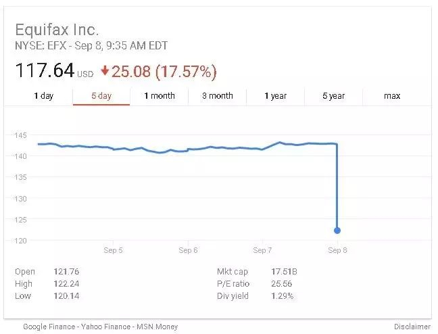Viewport: 438px width, 334px height.
Task: Click the Sep 8 date label
Action: [x=337, y=250]
